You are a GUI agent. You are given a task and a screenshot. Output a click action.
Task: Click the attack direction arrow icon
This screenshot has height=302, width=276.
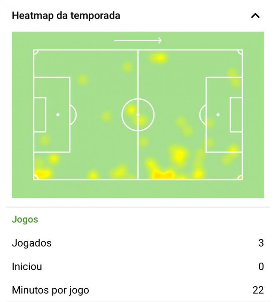coord(138,40)
